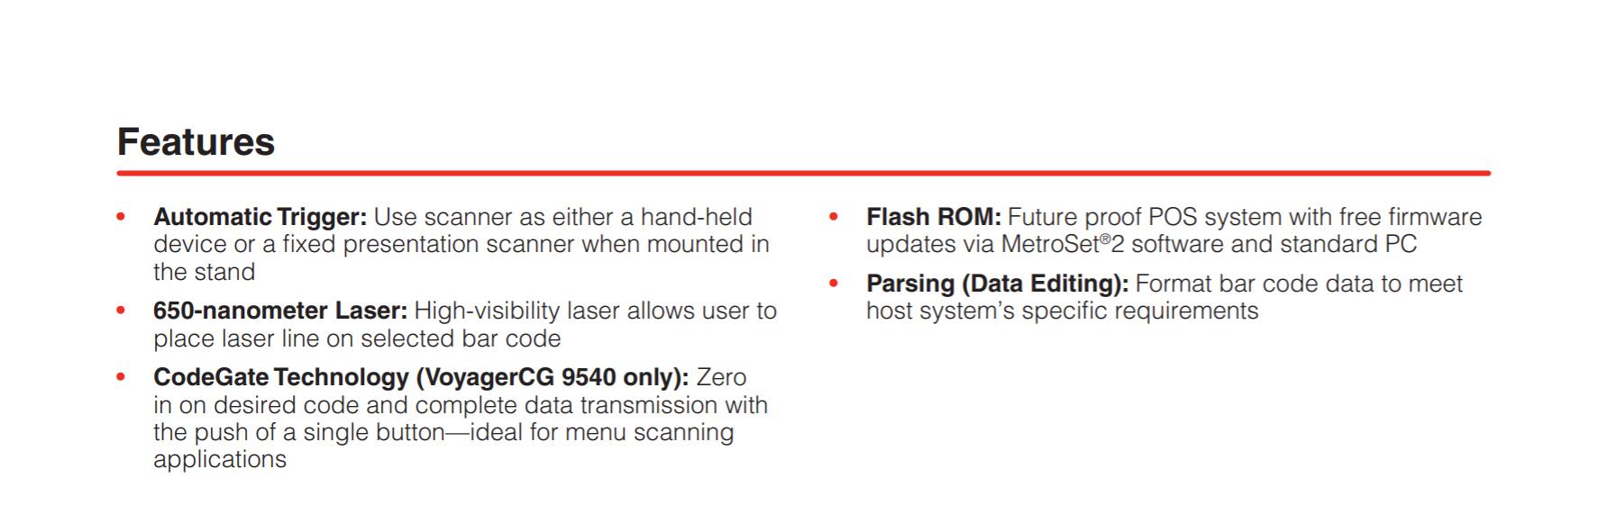Click the Parsing (Data Editing) label
The width and height of the screenshot is (1599, 532).
coord(997,284)
